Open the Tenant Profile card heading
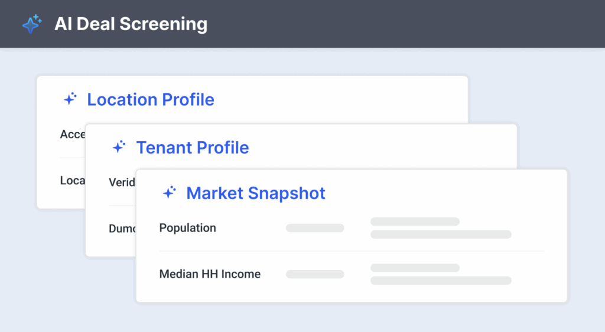This screenshot has width=605, height=332. 192,147
